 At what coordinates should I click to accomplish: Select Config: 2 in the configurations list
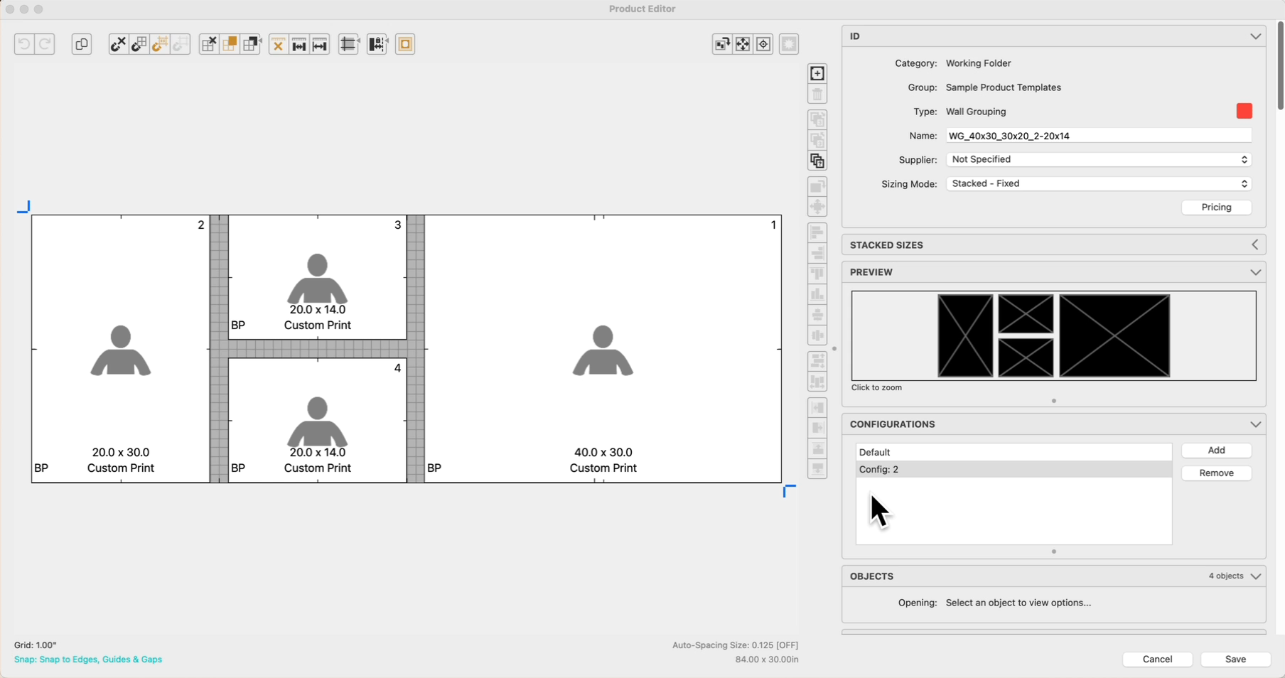(1013, 470)
